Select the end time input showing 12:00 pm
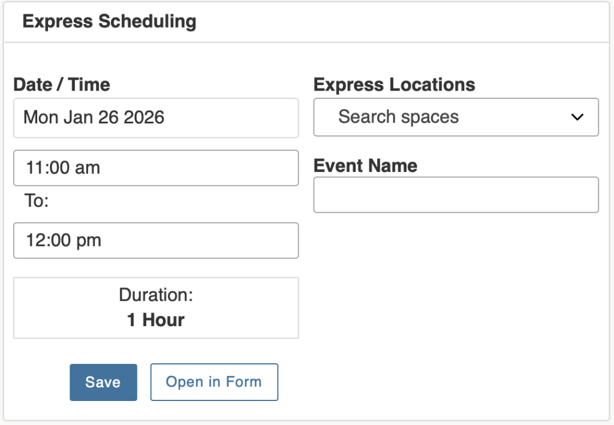 (x=156, y=240)
